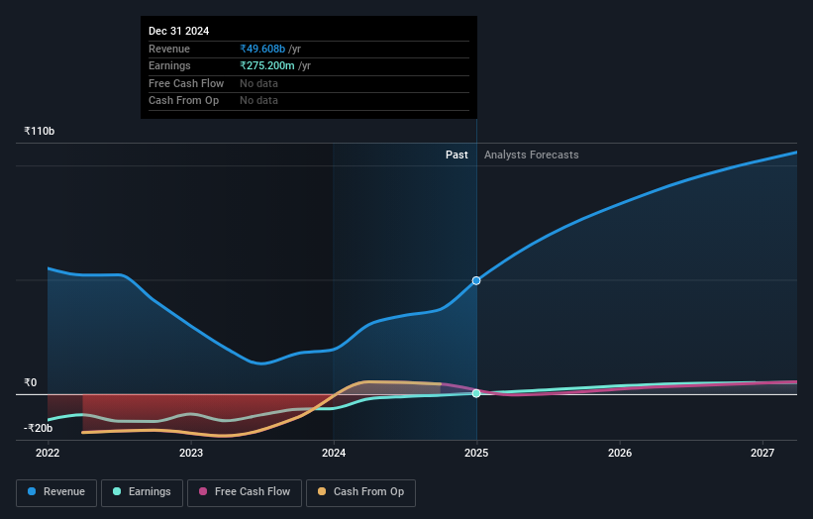The image size is (813, 519).
Task: Click the Earnings tooltip row label
Action: (169, 65)
